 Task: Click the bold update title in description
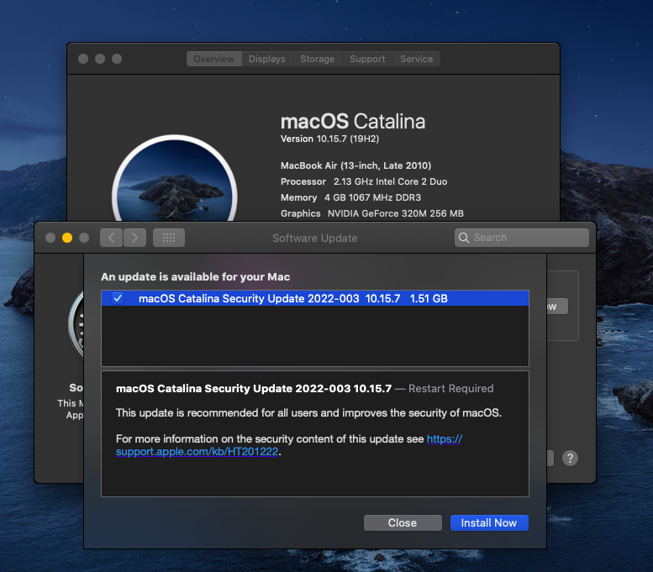(254, 388)
